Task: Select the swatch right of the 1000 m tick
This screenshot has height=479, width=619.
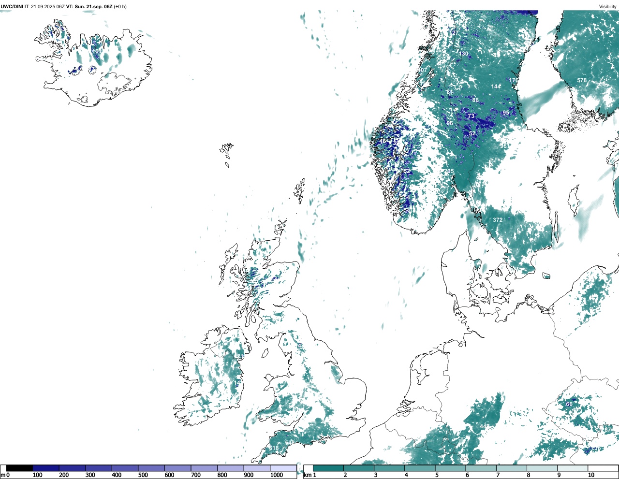Action: pos(283,468)
